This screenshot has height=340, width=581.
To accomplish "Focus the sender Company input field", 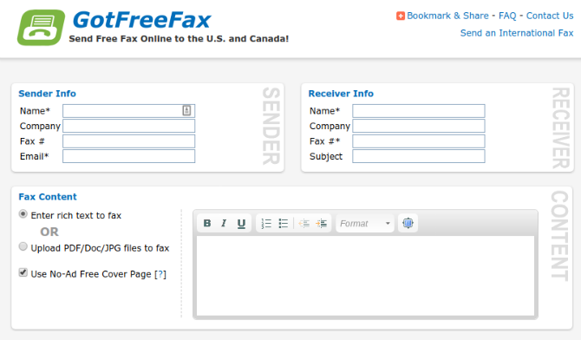I will [x=128, y=126].
